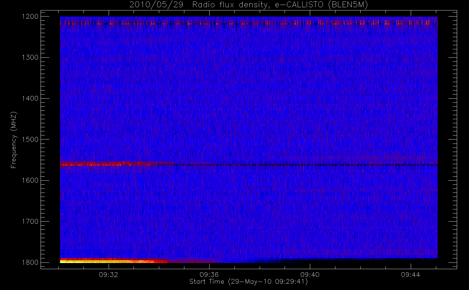The width and height of the screenshot is (469, 290).
Task: Click the 09:36 time tick label
Action: 209,275
